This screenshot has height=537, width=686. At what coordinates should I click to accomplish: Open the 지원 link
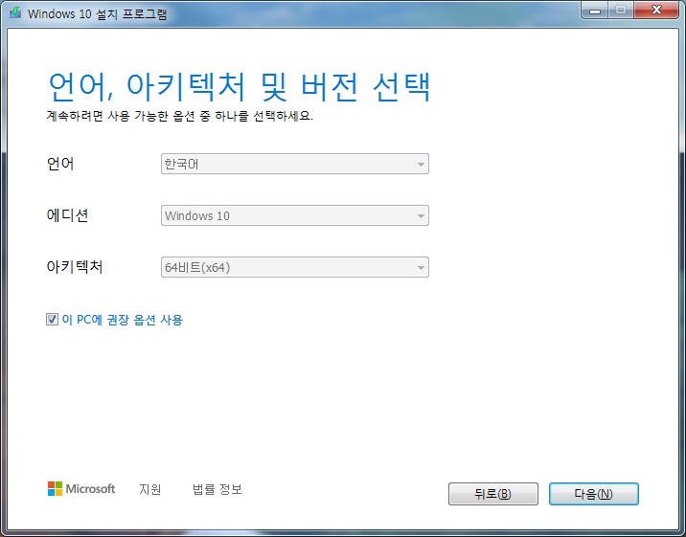coord(150,489)
